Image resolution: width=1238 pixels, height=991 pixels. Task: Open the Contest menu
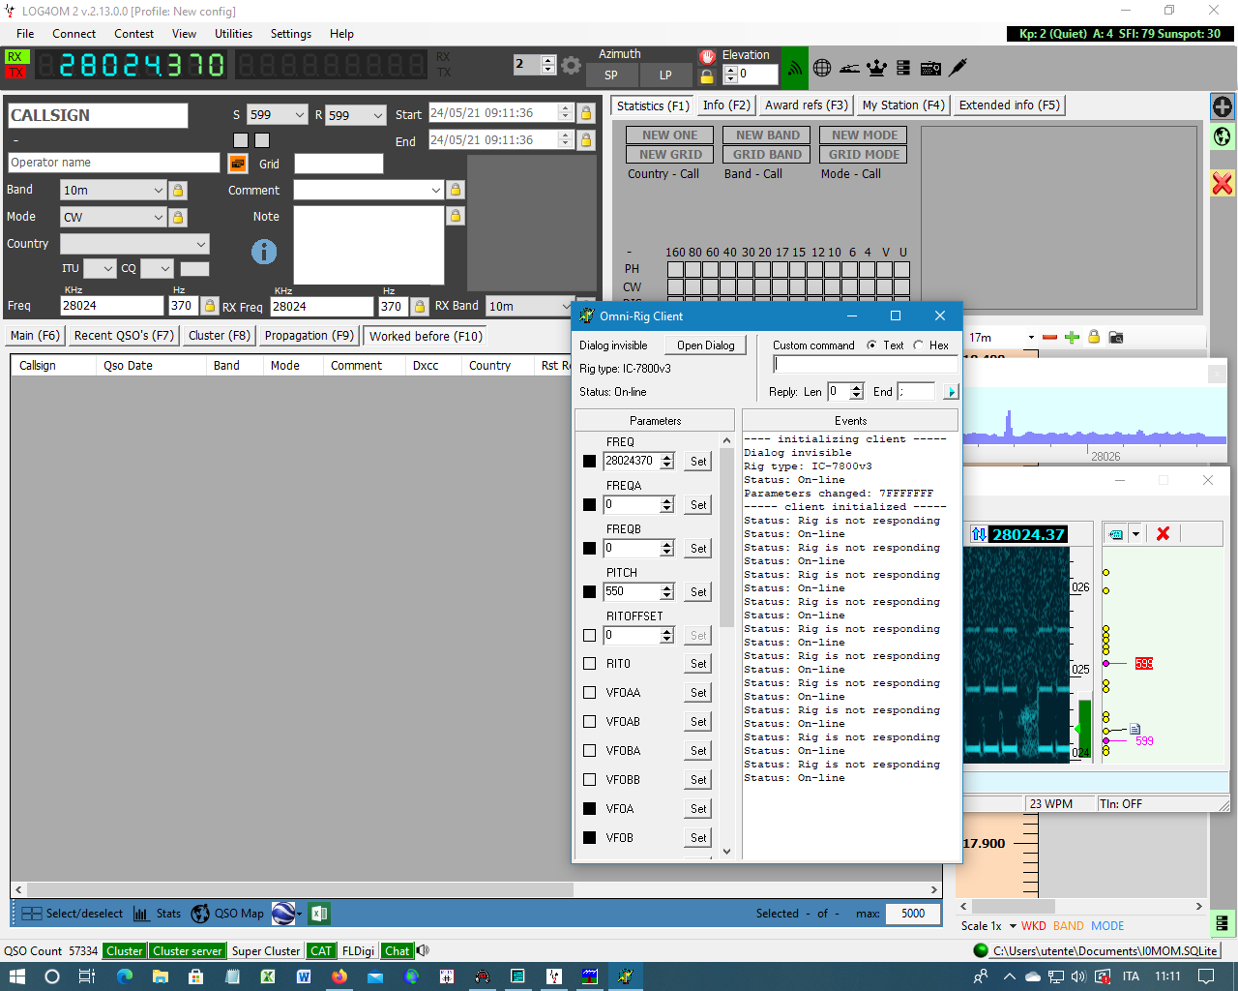coord(133,34)
